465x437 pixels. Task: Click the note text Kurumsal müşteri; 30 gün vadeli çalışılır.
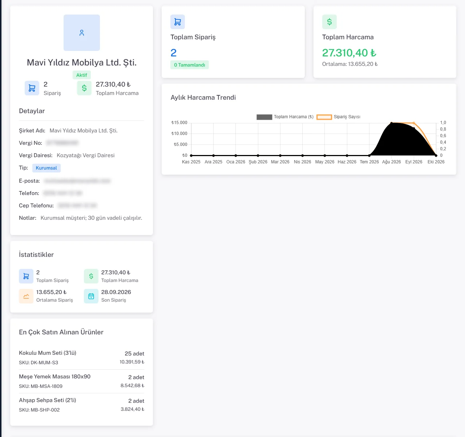[x=92, y=218]
